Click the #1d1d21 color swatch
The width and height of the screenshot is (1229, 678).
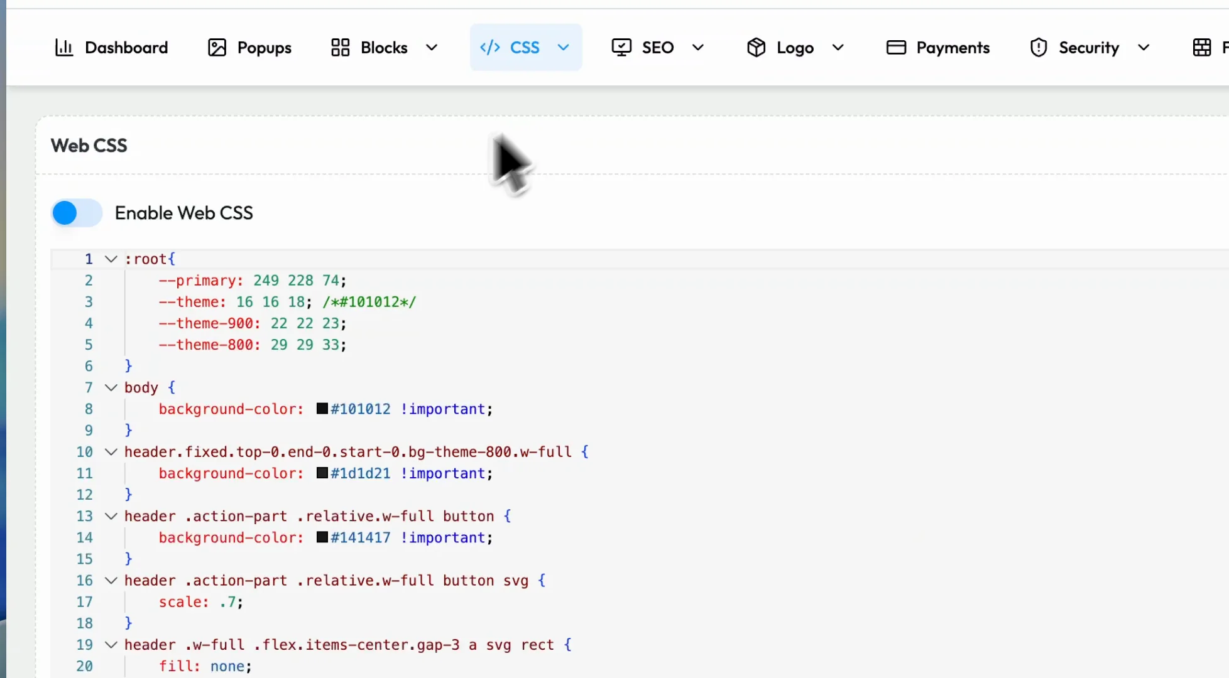[322, 473]
